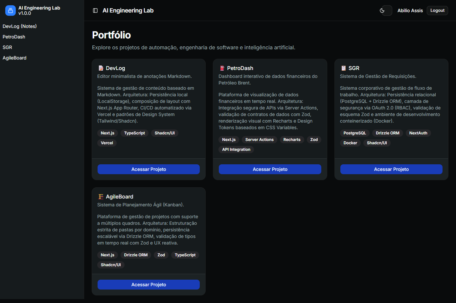Open AgileBoard from the sidebar navigation
This screenshot has width=456, height=303.
(14, 58)
